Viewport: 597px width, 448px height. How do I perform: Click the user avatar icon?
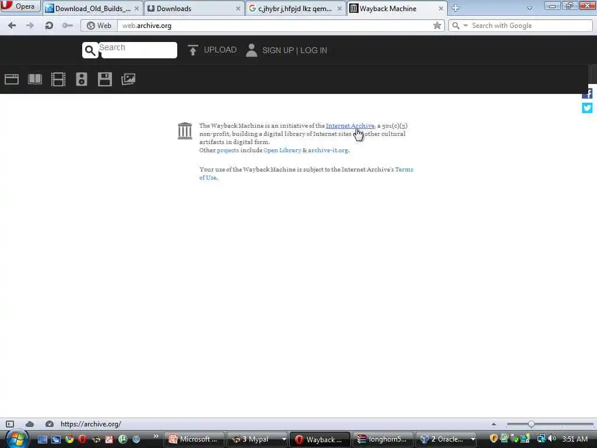click(251, 50)
